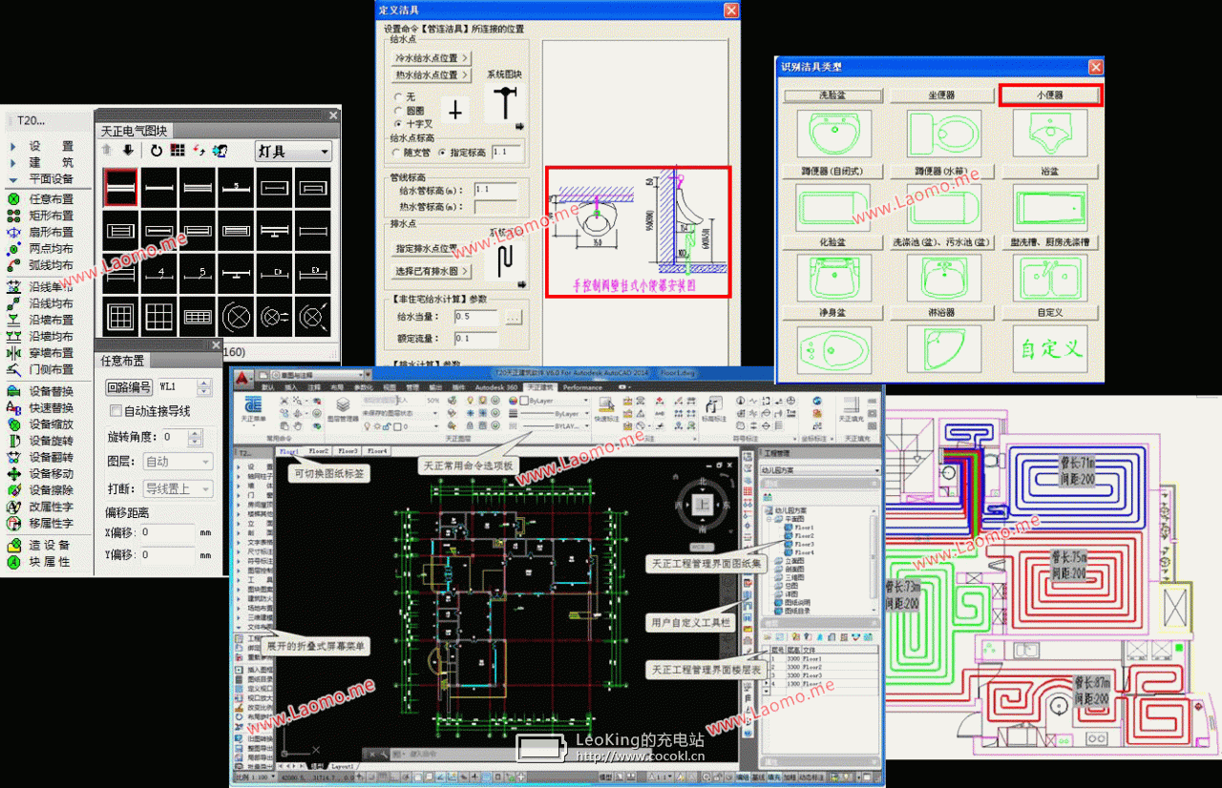Image resolution: width=1222 pixels, height=788 pixels.
Task: Select the 指定标高 radio button
Action: 442,152
